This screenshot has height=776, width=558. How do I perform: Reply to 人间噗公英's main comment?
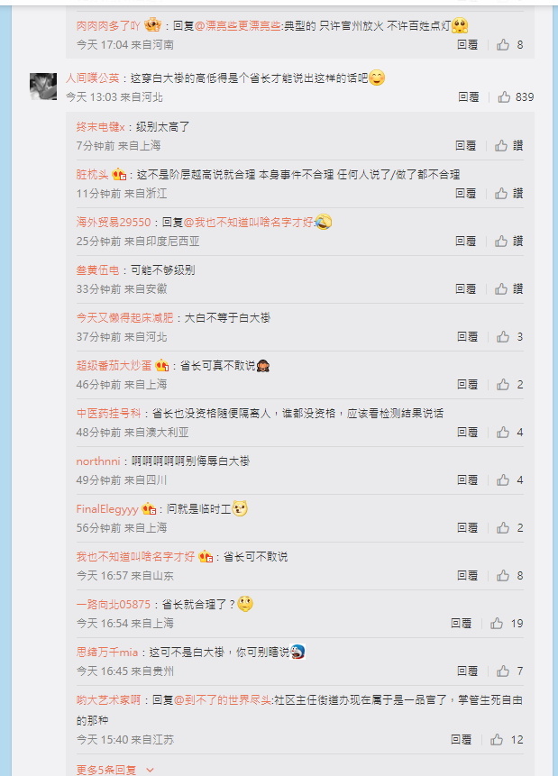pos(468,97)
